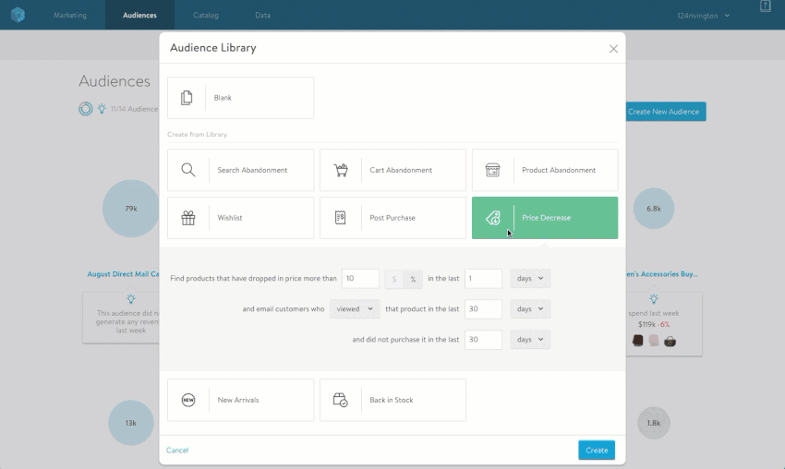This screenshot has width=785, height=469.
Task: Click the Product Abandonment storefront icon
Action: (492, 170)
